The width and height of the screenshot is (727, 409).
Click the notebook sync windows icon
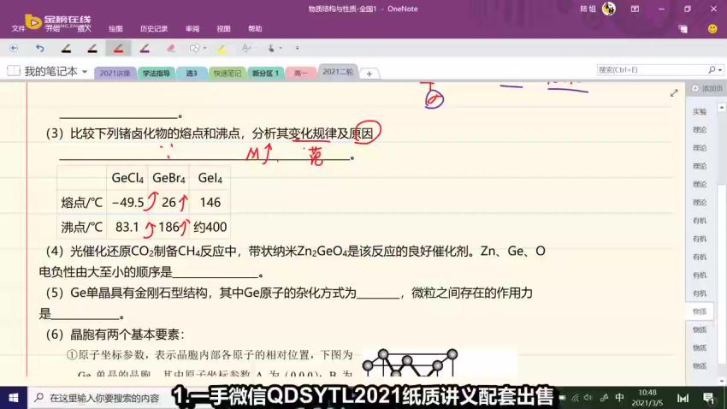pyautogui.click(x=683, y=29)
